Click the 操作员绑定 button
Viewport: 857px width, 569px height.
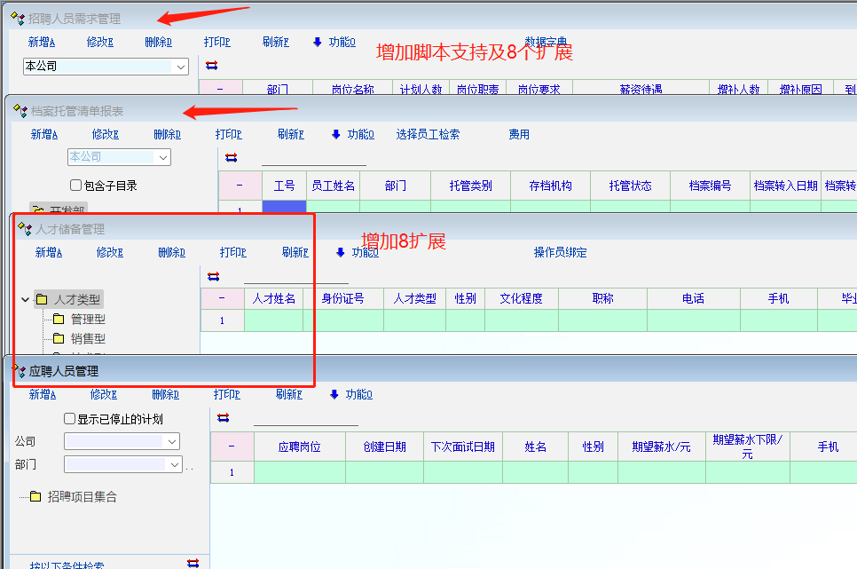[x=560, y=253]
